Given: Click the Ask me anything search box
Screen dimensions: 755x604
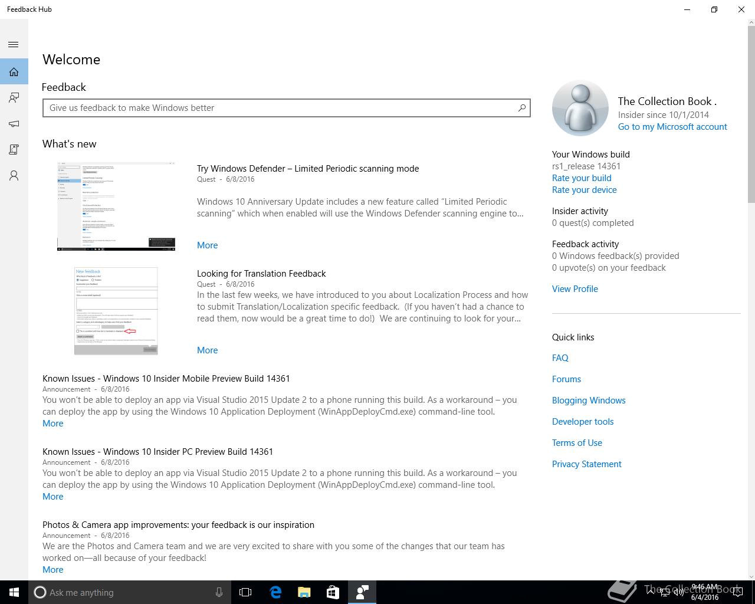Looking at the screenshot, I should (130, 592).
